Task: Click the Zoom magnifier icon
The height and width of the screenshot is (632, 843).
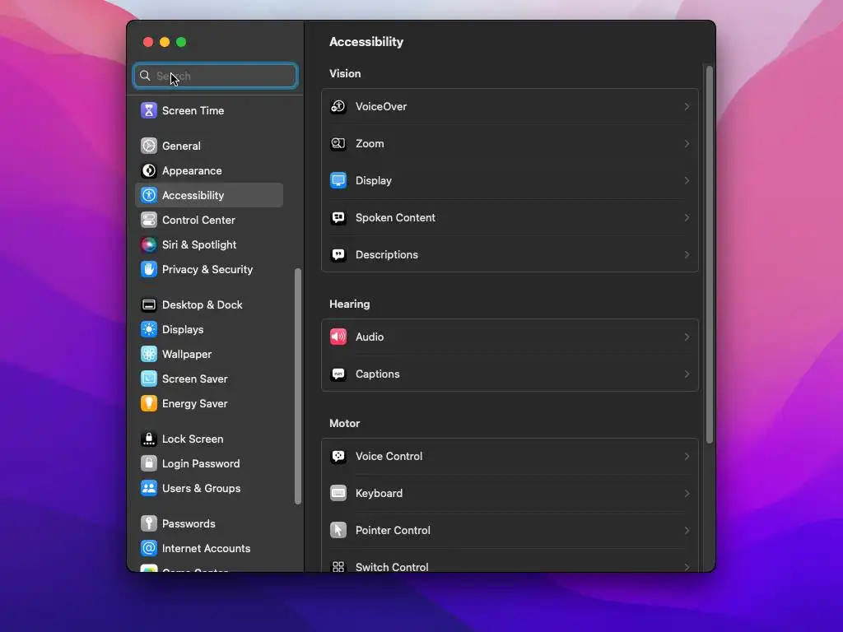Action: point(338,143)
